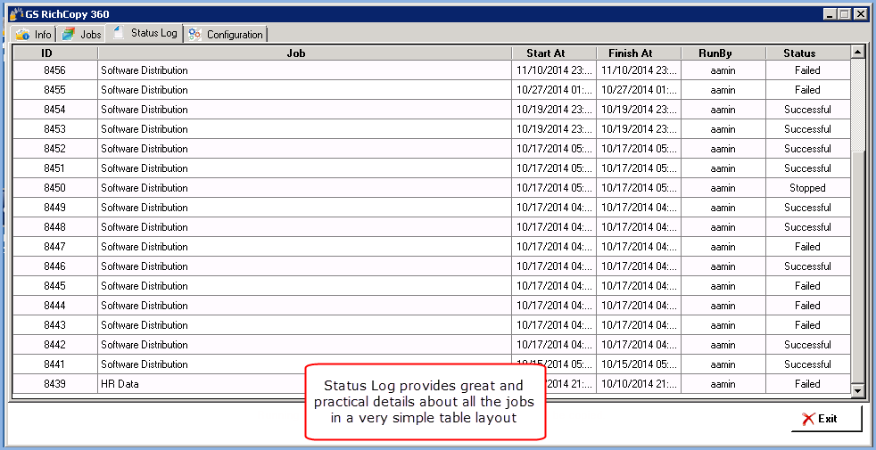Sort by Finish At column header
The image size is (876, 450).
(x=639, y=53)
